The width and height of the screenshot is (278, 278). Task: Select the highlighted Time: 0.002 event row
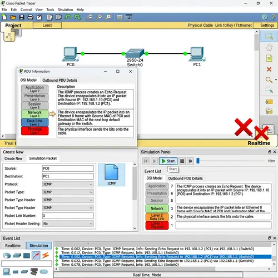pyautogui.click(x=165, y=257)
